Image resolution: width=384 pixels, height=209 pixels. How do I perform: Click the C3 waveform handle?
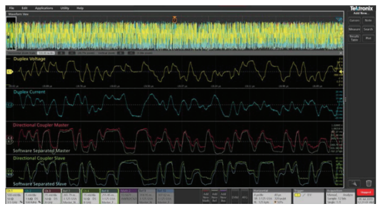10,138
